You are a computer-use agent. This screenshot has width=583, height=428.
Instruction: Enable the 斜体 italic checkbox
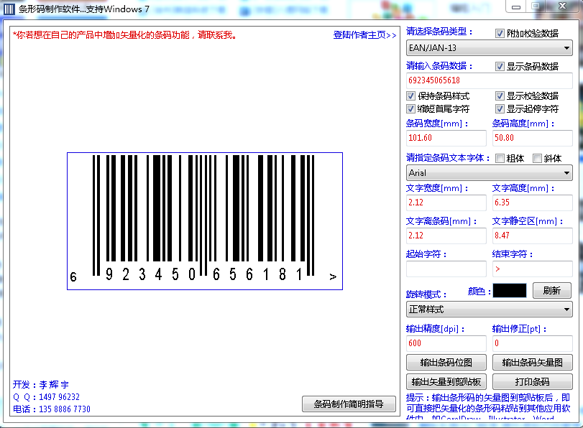[537, 159]
